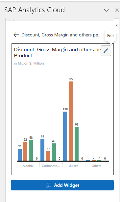Collapse the side panel with the left chevron
The width and height of the screenshot is (120, 202).
[x=117, y=25]
